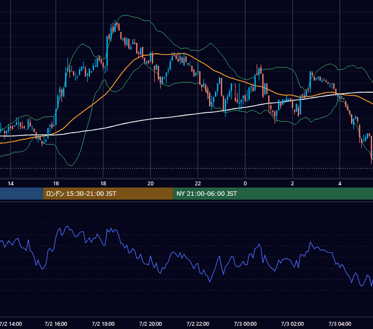Click the time axis label 4

click(x=340, y=184)
